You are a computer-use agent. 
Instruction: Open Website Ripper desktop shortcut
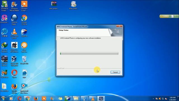coord(14,20)
